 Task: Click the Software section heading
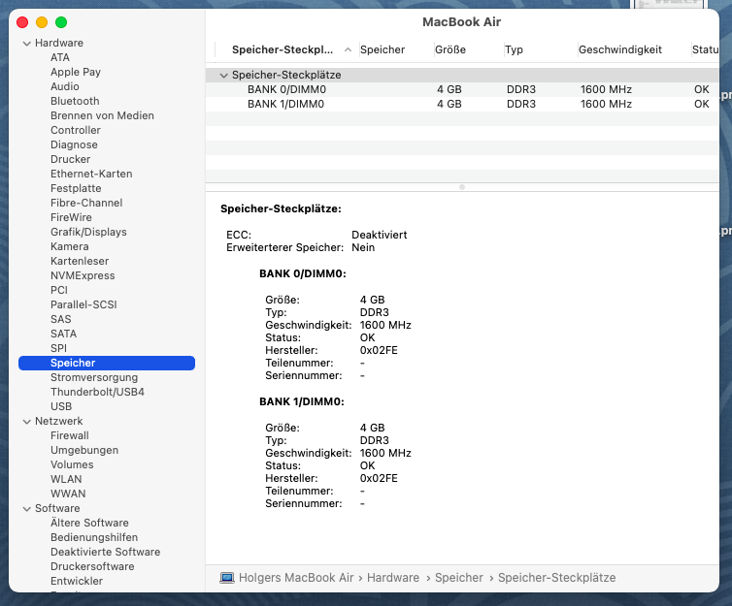pyautogui.click(x=57, y=508)
